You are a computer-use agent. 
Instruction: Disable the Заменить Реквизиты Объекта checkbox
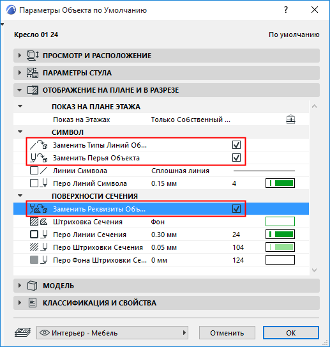(236, 209)
